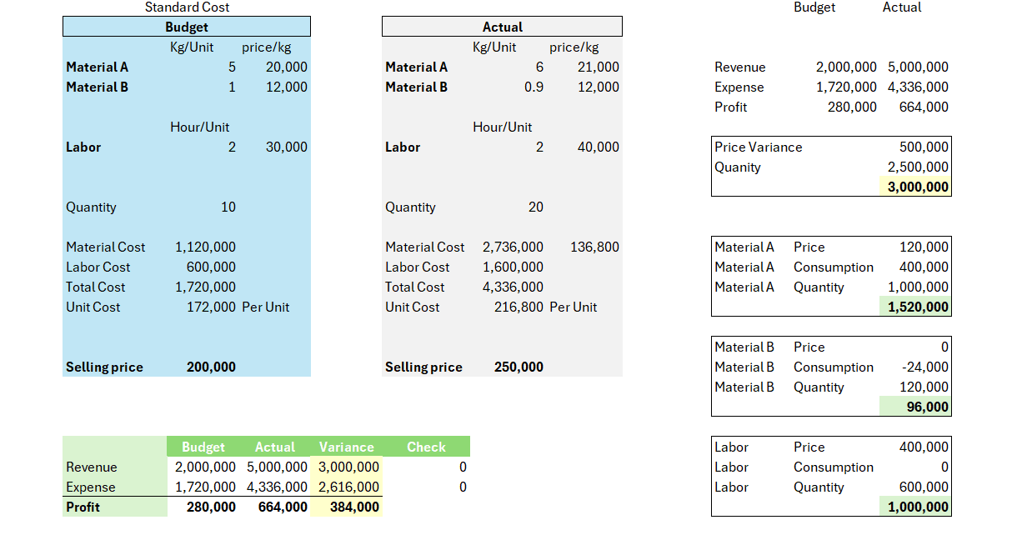Click Revenue variance 3,000,000 in summary table
The image size is (1027, 535).
click(348, 467)
